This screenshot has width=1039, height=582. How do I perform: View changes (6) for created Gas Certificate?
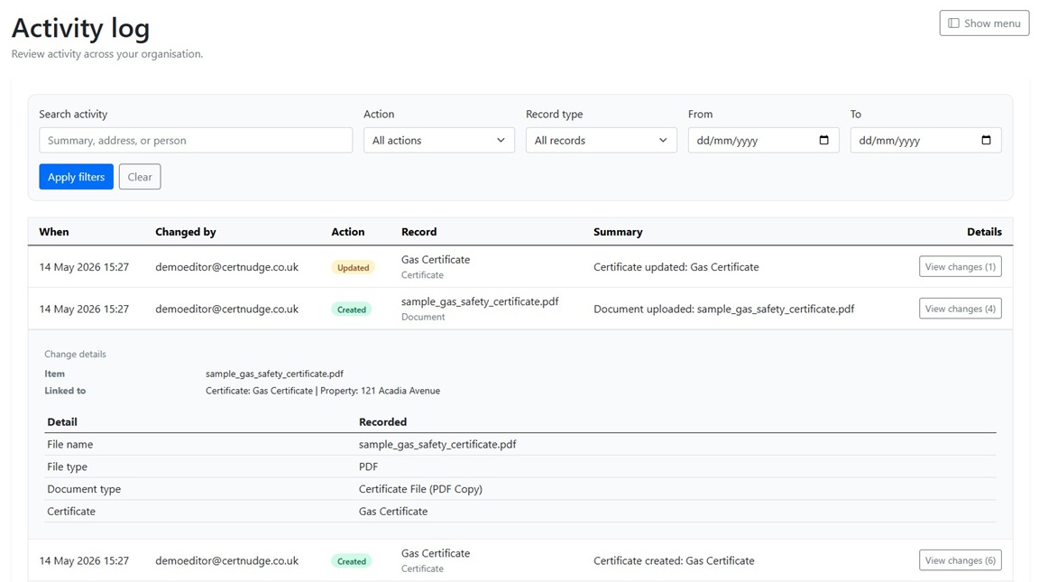(961, 560)
